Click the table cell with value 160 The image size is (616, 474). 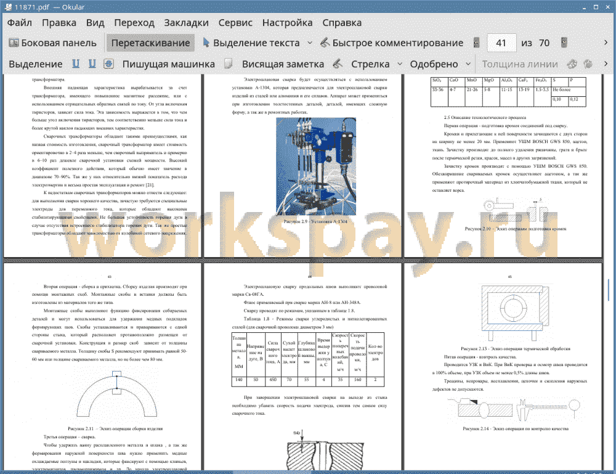coord(357,380)
